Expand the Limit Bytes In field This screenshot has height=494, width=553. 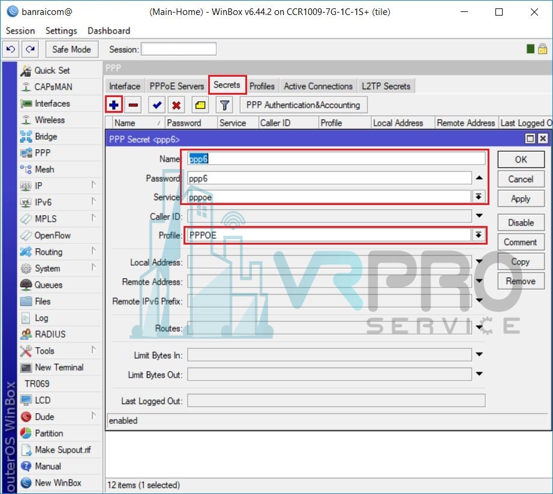coord(479,354)
